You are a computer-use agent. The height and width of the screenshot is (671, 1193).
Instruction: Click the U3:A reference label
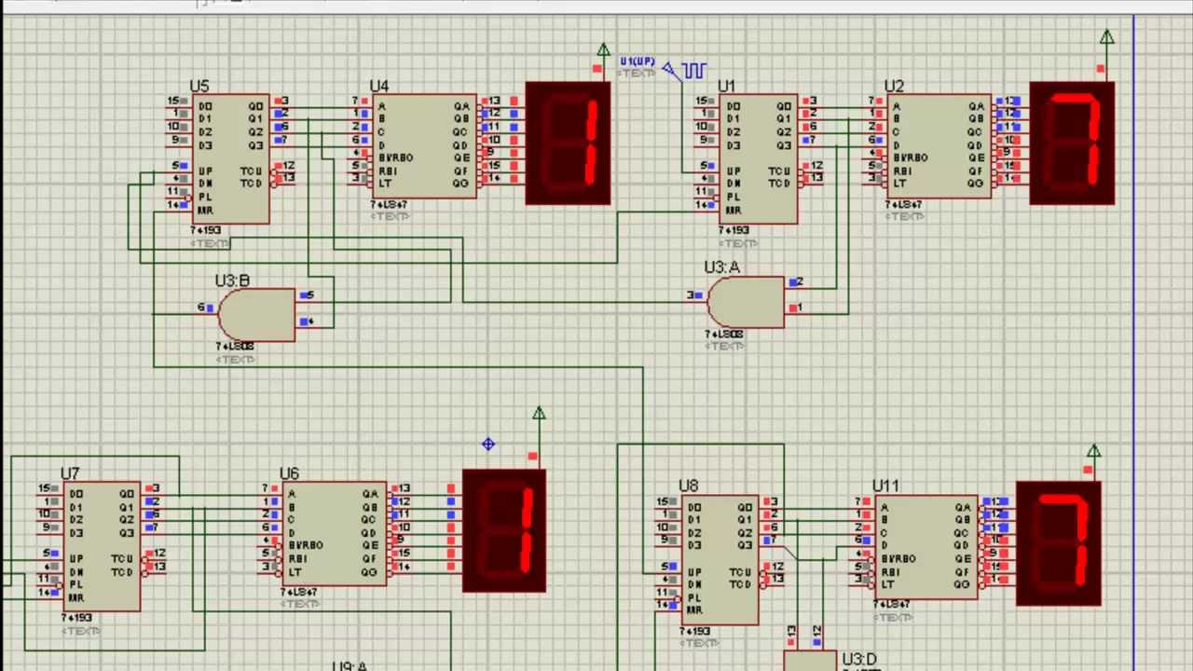point(722,267)
